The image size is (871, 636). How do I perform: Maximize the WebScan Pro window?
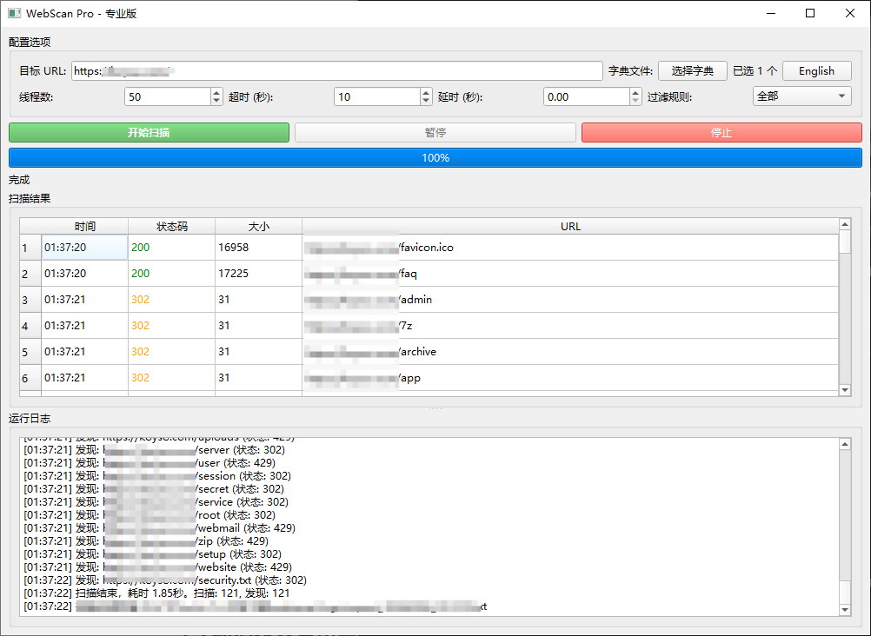[810, 13]
